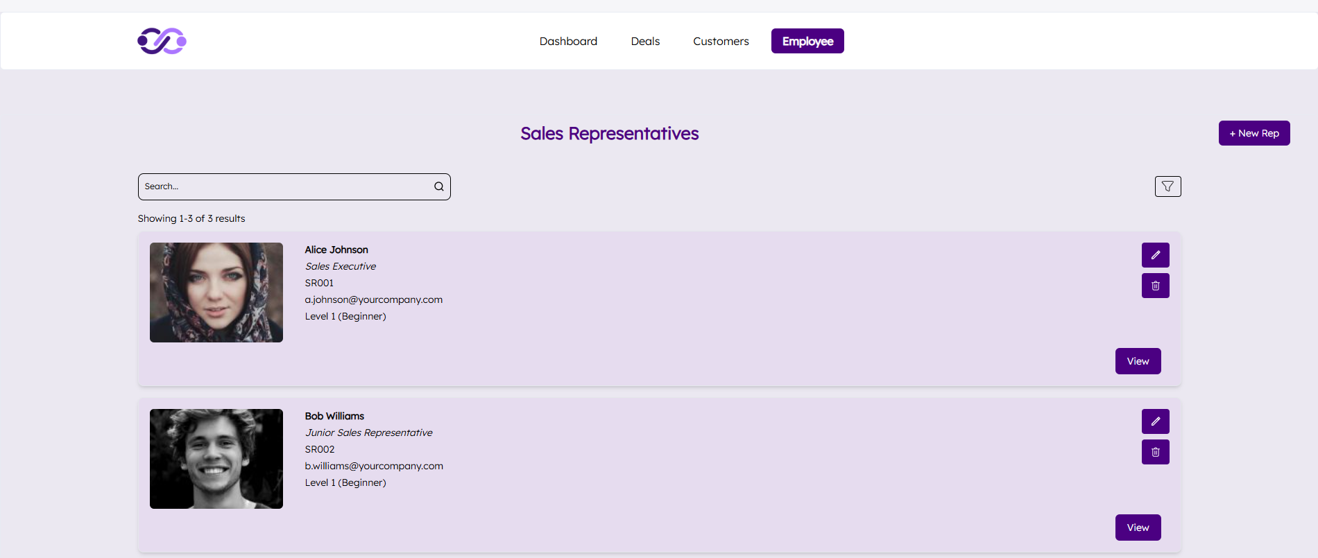1318x558 pixels.
Task: Delete Alice Johnson with trash icon
Action: coord(1155,286)
